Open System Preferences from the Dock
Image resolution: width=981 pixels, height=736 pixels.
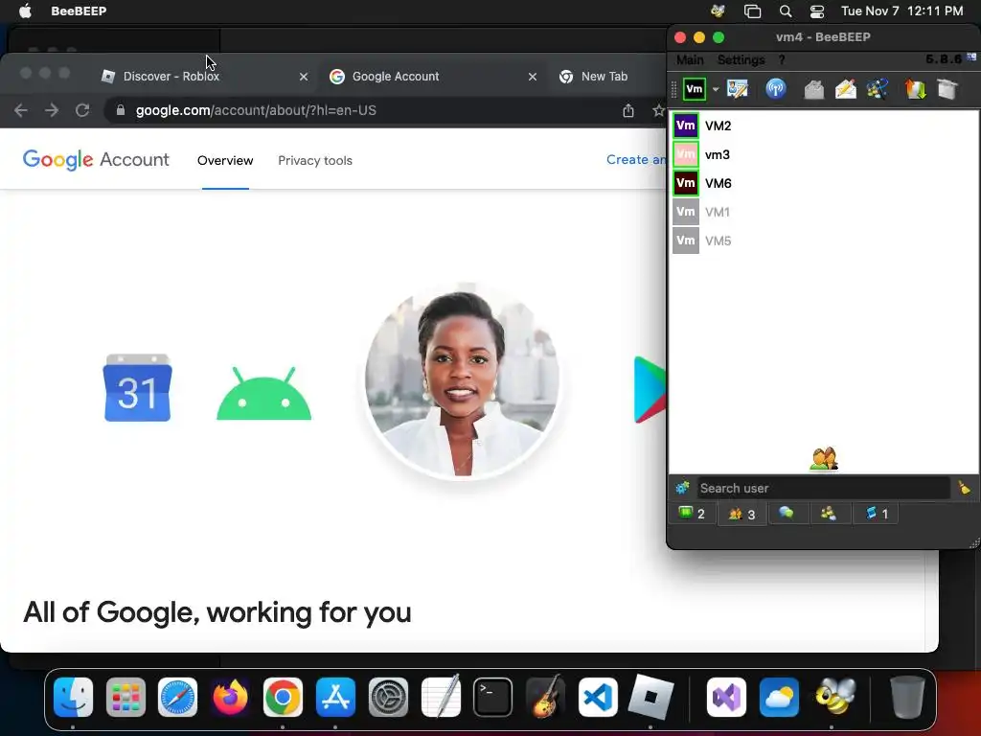click(388, 698)
